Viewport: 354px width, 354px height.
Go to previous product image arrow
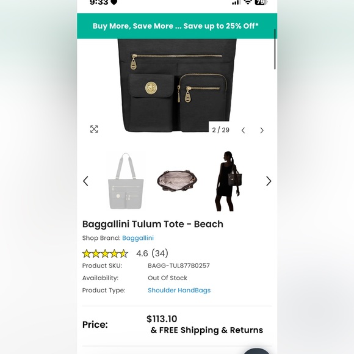243,130
